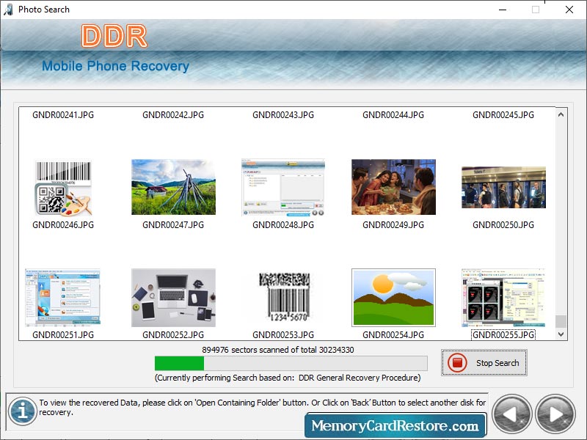Click the vertical scrollbar thumb
This screenshot has width=587, height=440.
[561, 321]
